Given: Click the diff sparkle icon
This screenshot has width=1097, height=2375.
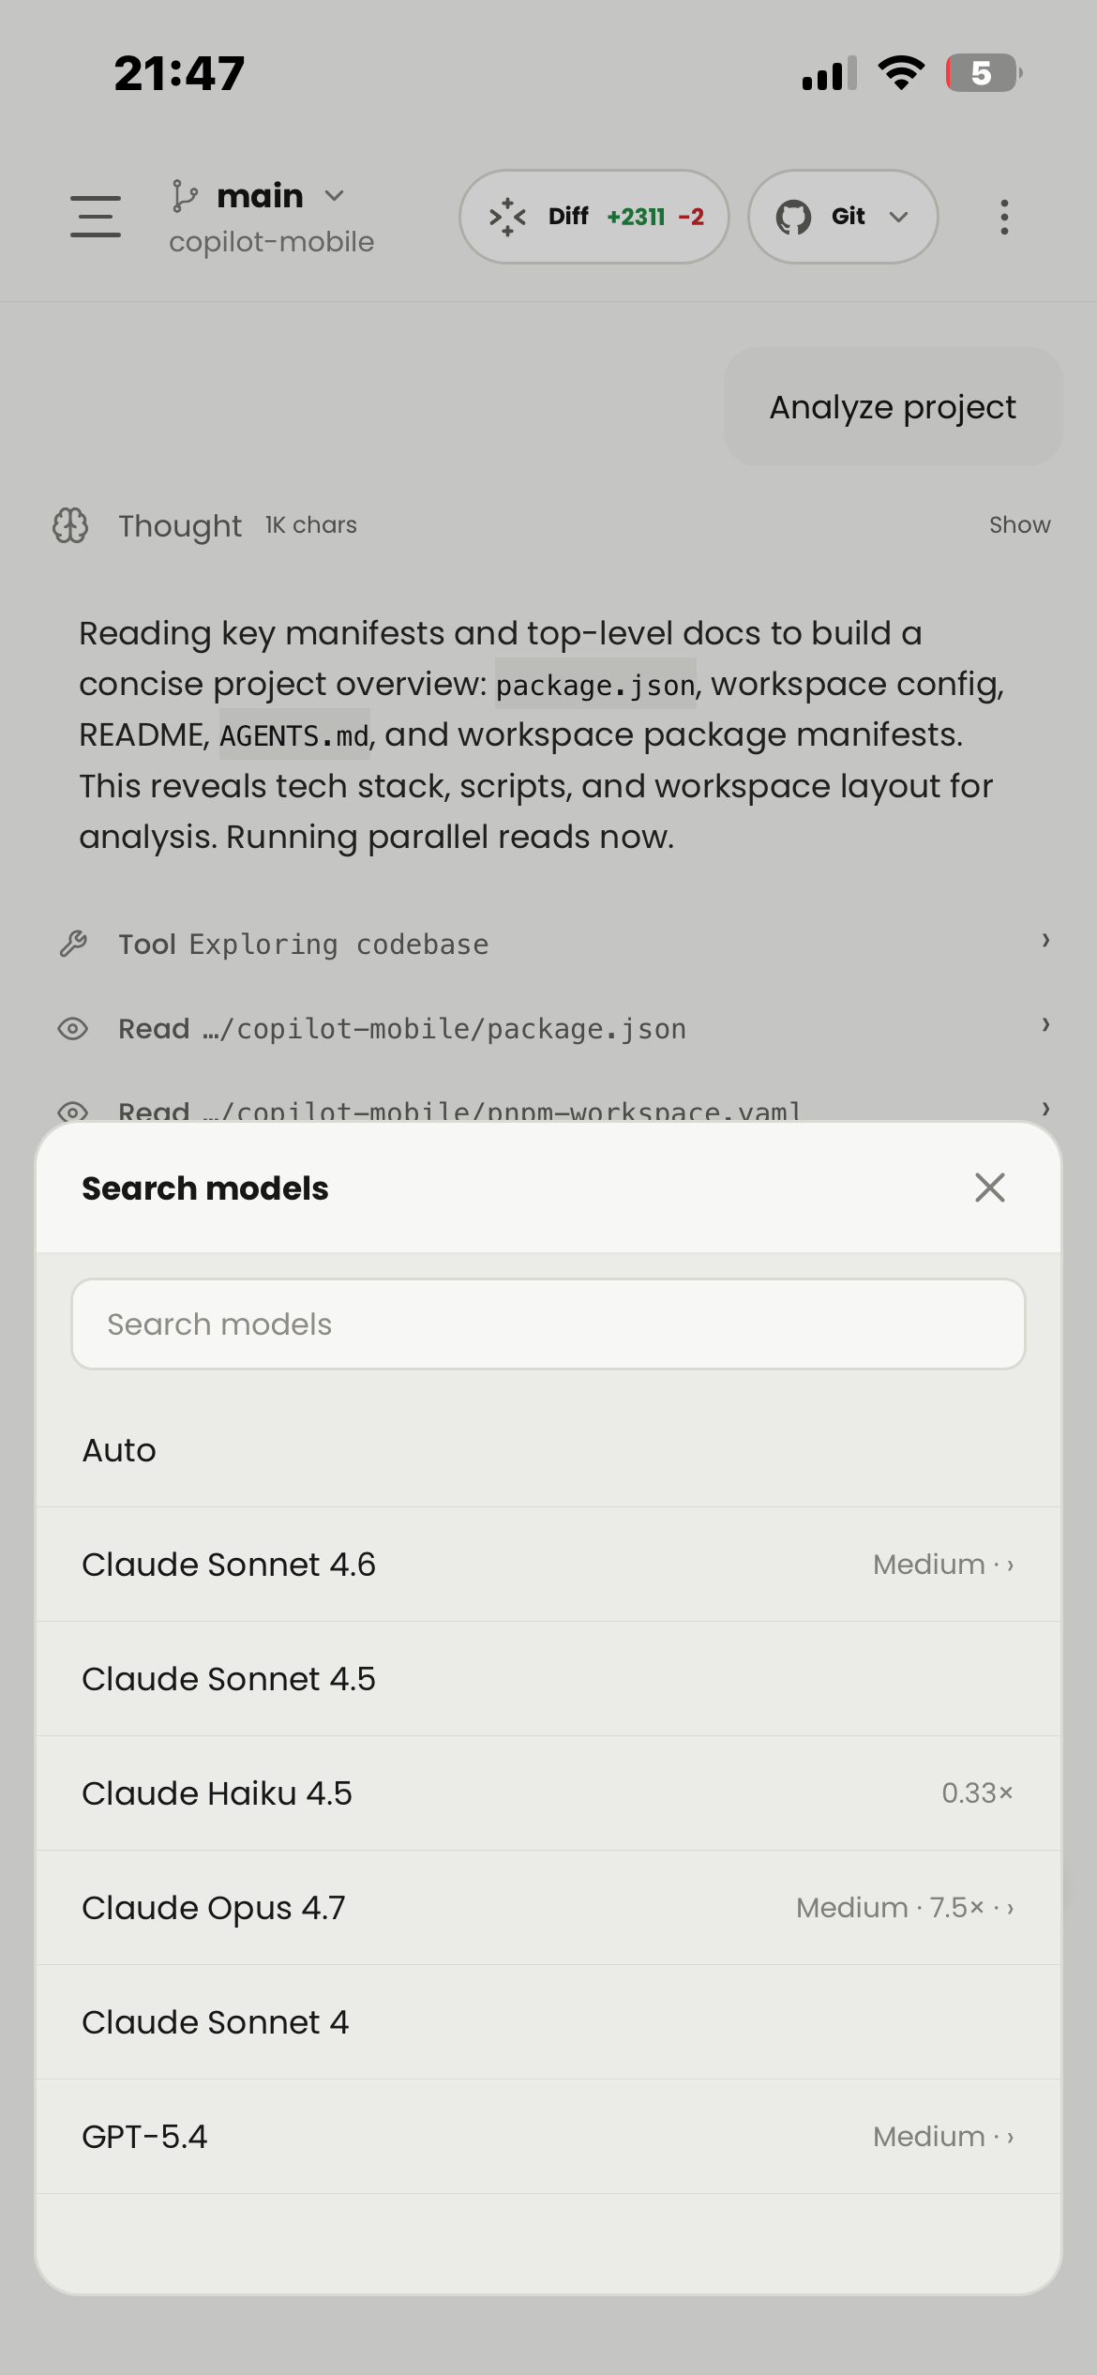Looking at the screenshot, I should 507,216.
